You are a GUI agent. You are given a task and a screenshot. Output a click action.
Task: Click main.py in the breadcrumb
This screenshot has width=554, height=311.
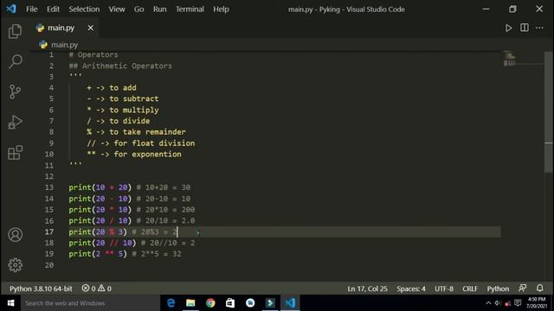pos(64,45)
